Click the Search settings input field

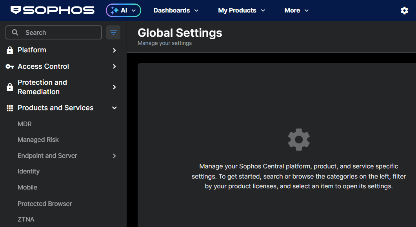54,32
